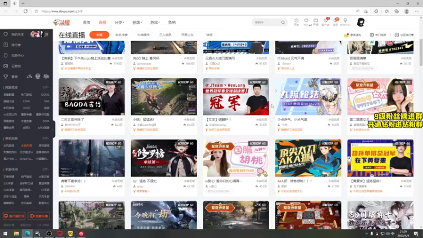Open 页游中心 icon in the sidebar

point(6,56)
